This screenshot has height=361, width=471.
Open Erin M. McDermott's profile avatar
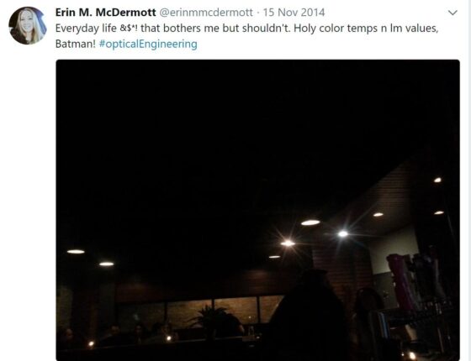coord(27,26)
